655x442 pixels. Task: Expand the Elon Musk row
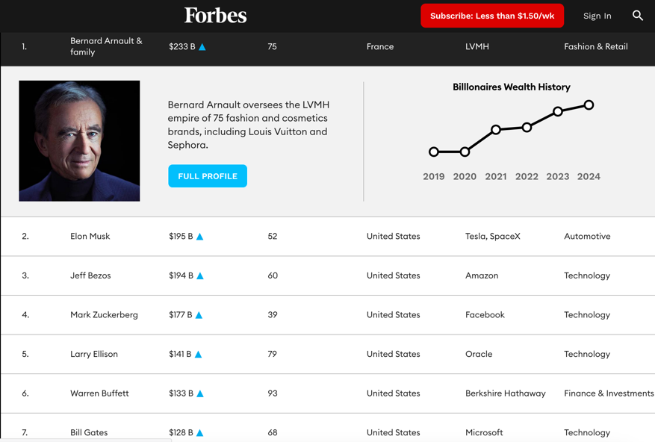[90, 237]
